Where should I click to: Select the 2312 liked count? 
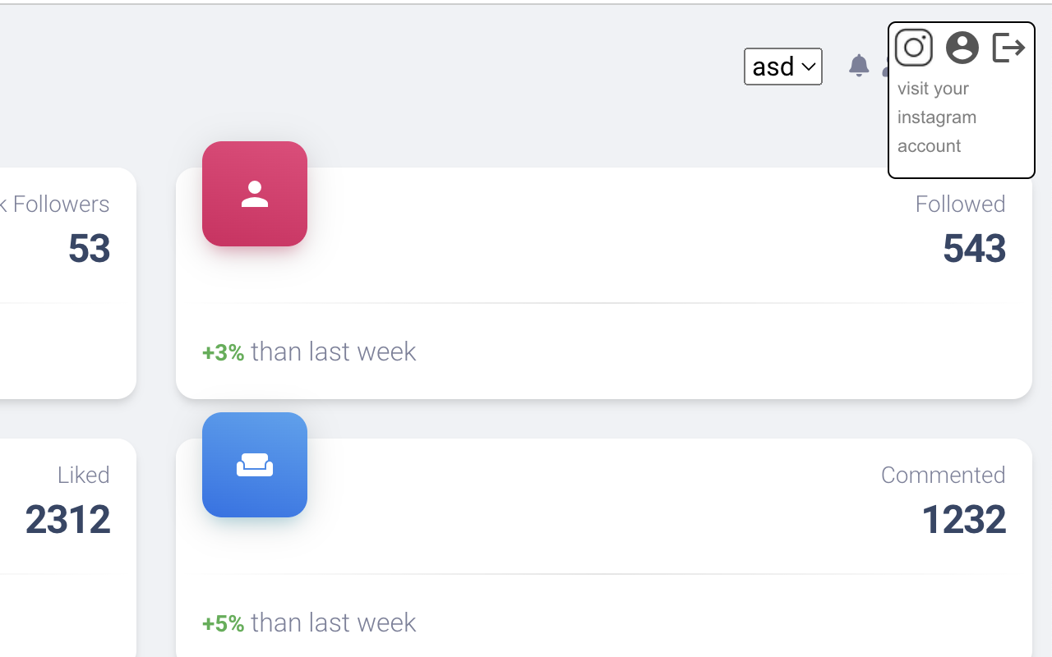tap(67, 520)
